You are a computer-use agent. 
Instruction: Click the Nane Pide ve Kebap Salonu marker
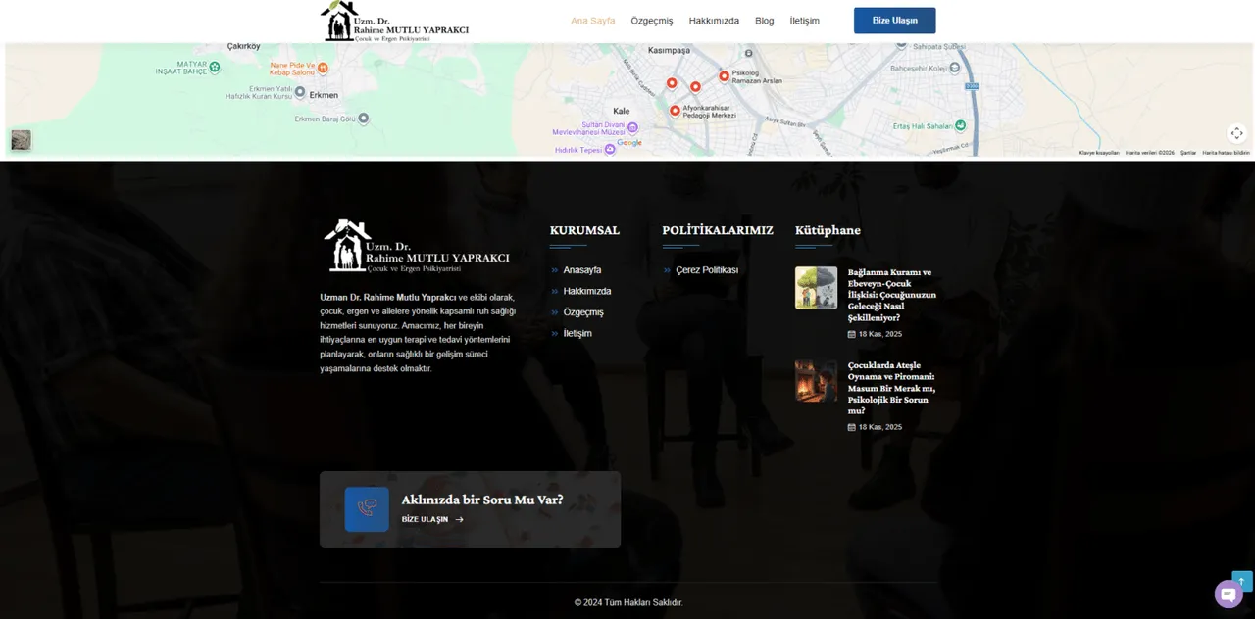[323, 68]
